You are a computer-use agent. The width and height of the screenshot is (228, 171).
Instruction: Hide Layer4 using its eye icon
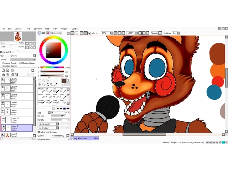[x=2, y=87]
